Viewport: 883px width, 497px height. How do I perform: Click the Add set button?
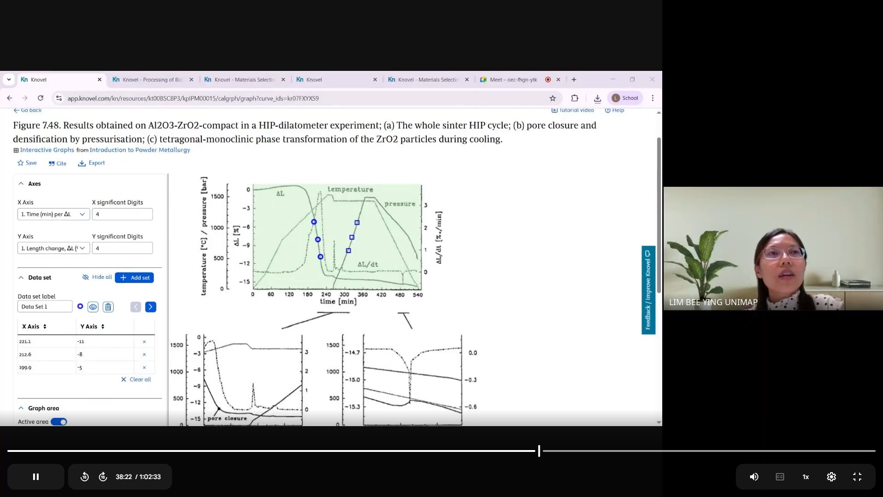pyautogui.click(x=134, y=277)
